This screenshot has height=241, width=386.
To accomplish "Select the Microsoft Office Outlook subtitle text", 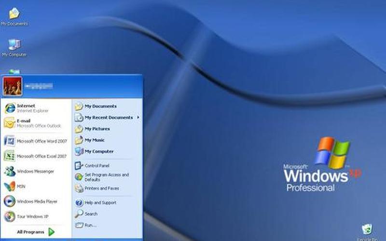I will [x=39, y=126].
